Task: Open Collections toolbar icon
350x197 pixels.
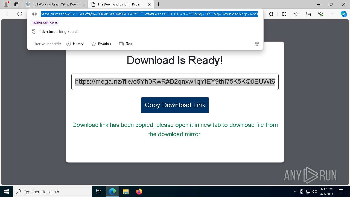Action: pyautogui.click(x=308, y=14)
